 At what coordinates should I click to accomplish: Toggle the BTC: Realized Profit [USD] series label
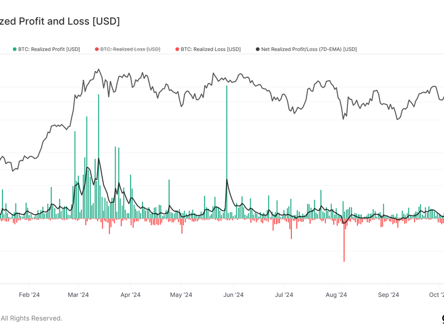click(x=49, y=49)
